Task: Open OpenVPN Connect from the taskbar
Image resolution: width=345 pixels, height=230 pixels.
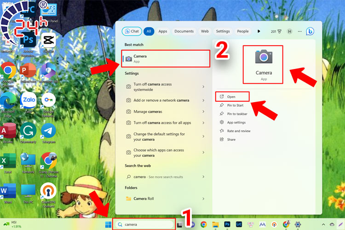Action: pos(274,224)
